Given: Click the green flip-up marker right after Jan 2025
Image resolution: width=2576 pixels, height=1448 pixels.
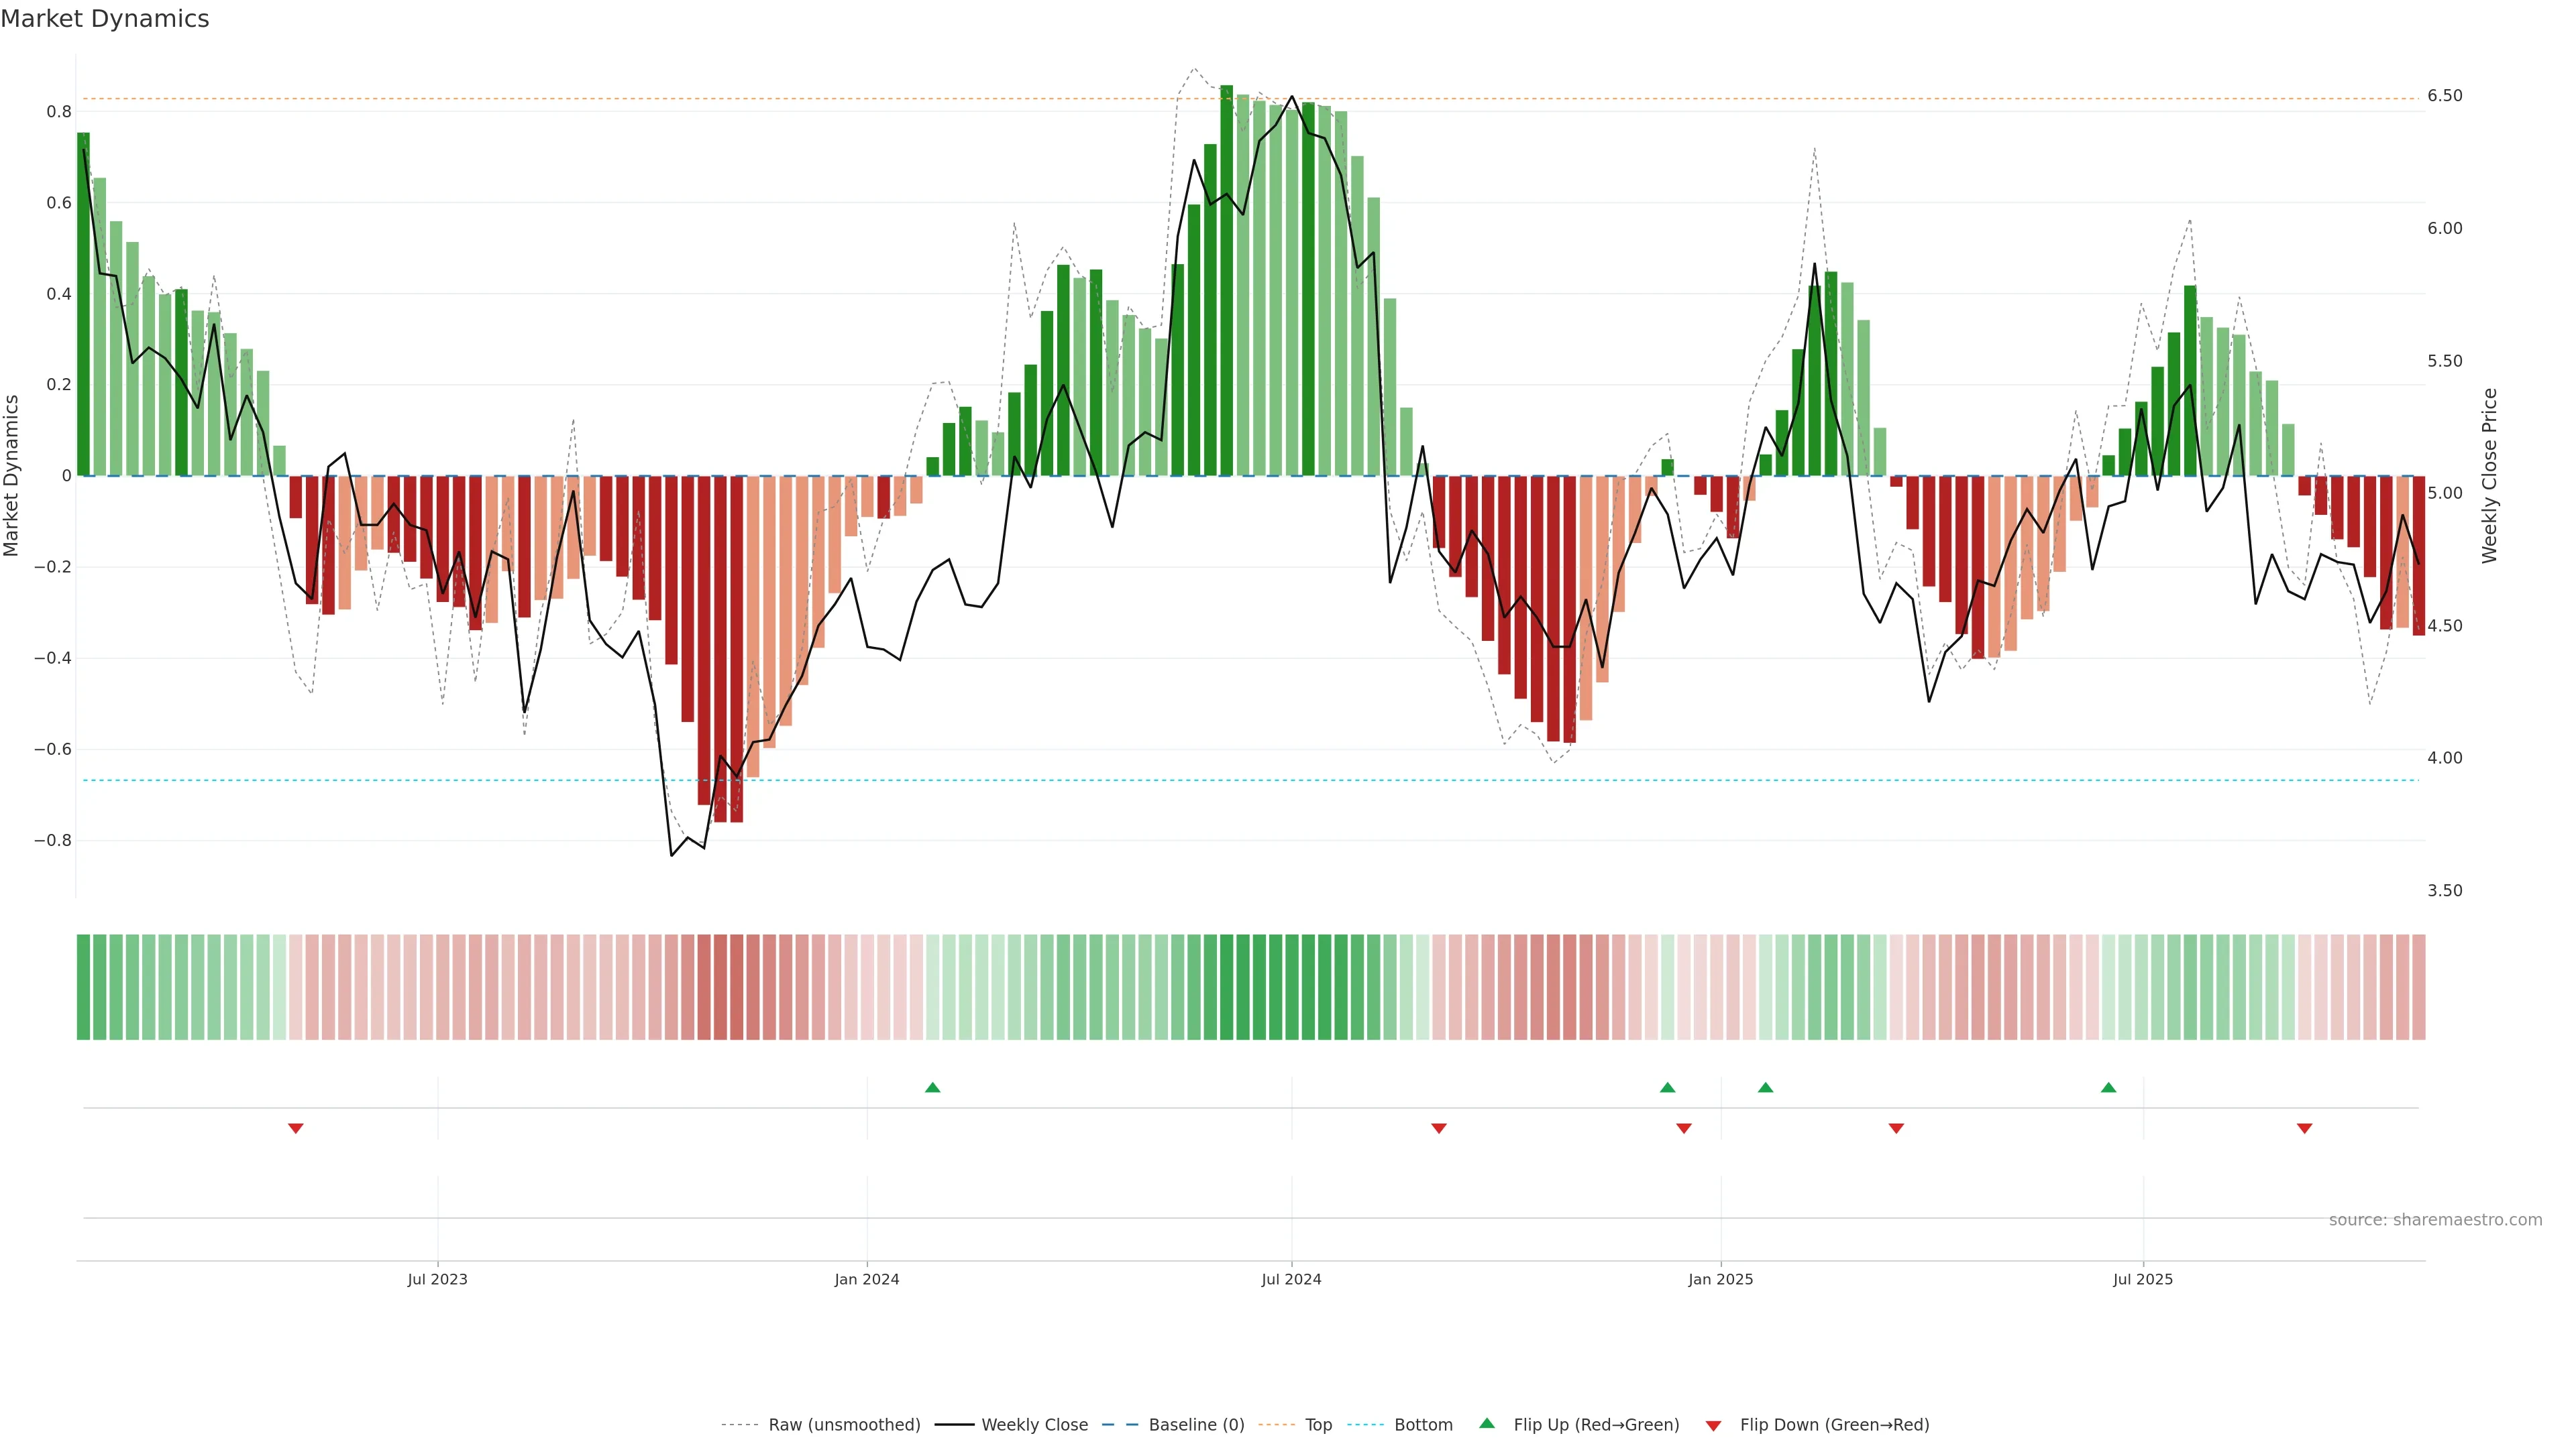Looking at the screenshot, I should (x=1765, y=1087).
